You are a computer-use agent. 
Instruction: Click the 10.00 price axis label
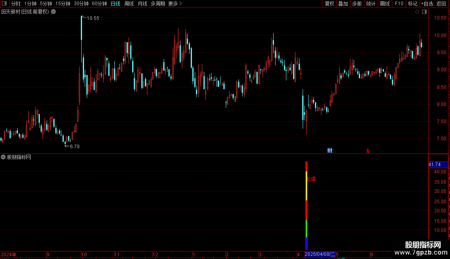[440, 35]
